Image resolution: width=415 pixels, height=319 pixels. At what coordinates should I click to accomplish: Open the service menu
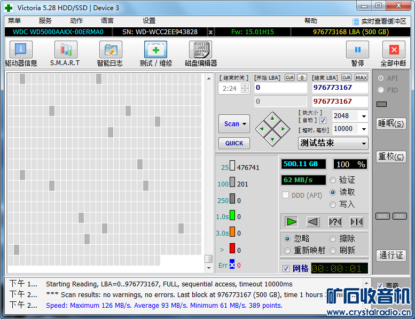point(45,21)
